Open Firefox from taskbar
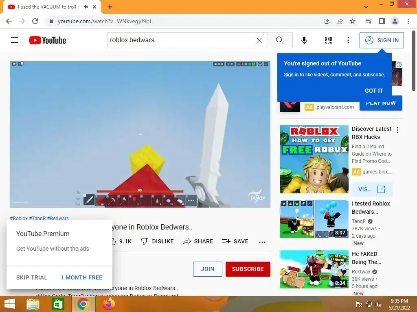The height and width of the screenshot is (312, 417). click(x=109, y=304)
